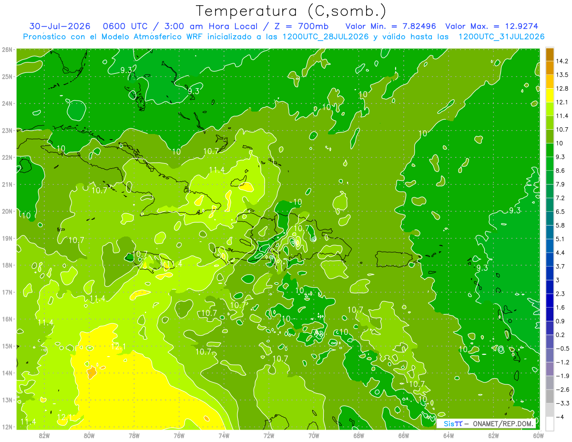Image resolution: width=572 pixels, height=442 pixels.
Task: Click the teal swatch between 5.8 and 6.5
Action: click(550, 218)
